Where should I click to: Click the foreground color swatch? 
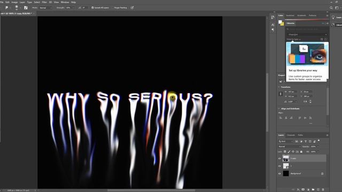click(x=280, y=22)
